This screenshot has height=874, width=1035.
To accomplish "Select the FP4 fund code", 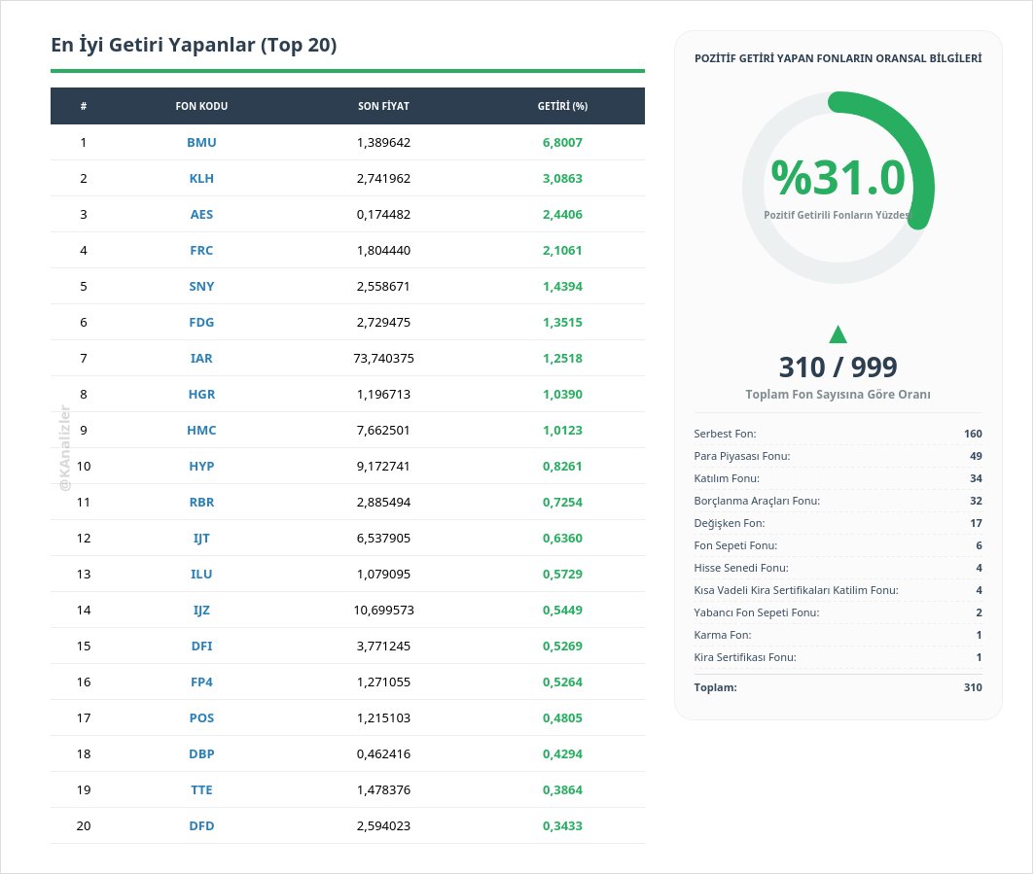I will click(x=201, y=682).
